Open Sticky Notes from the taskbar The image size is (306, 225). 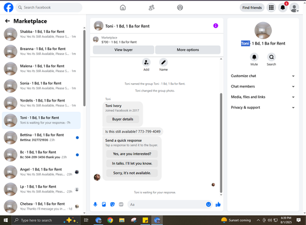click(x=145, y=220)
